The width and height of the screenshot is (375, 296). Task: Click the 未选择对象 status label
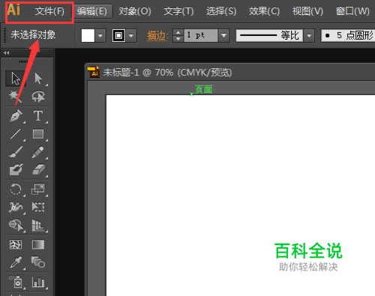click(x=33, y=34)
